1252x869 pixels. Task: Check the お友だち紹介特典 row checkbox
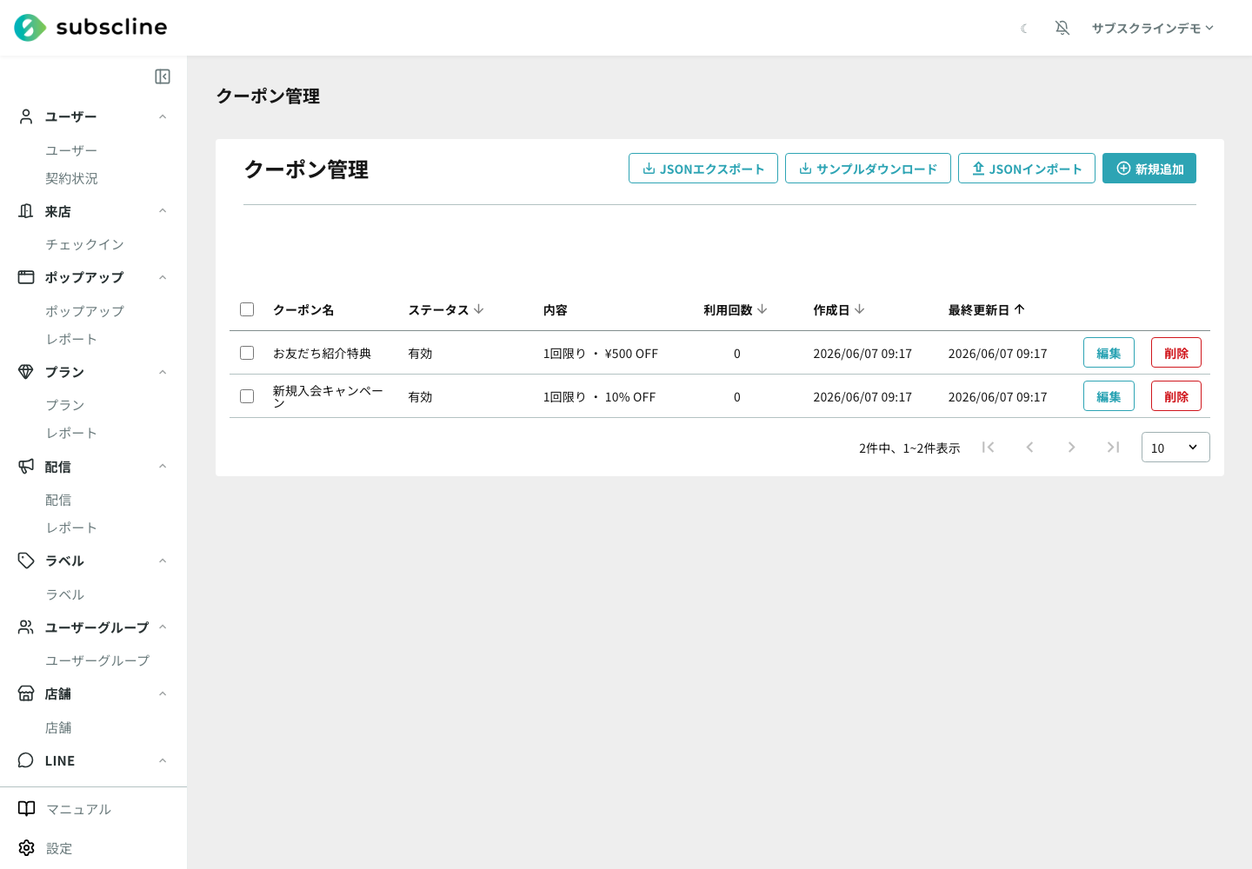(x=247, y=353)
